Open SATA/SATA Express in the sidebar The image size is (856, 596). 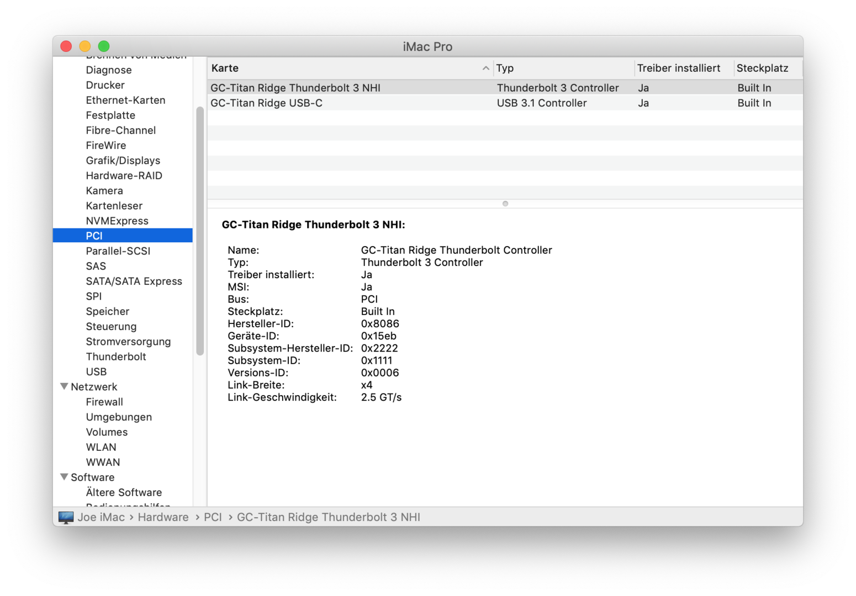(134, 281)
